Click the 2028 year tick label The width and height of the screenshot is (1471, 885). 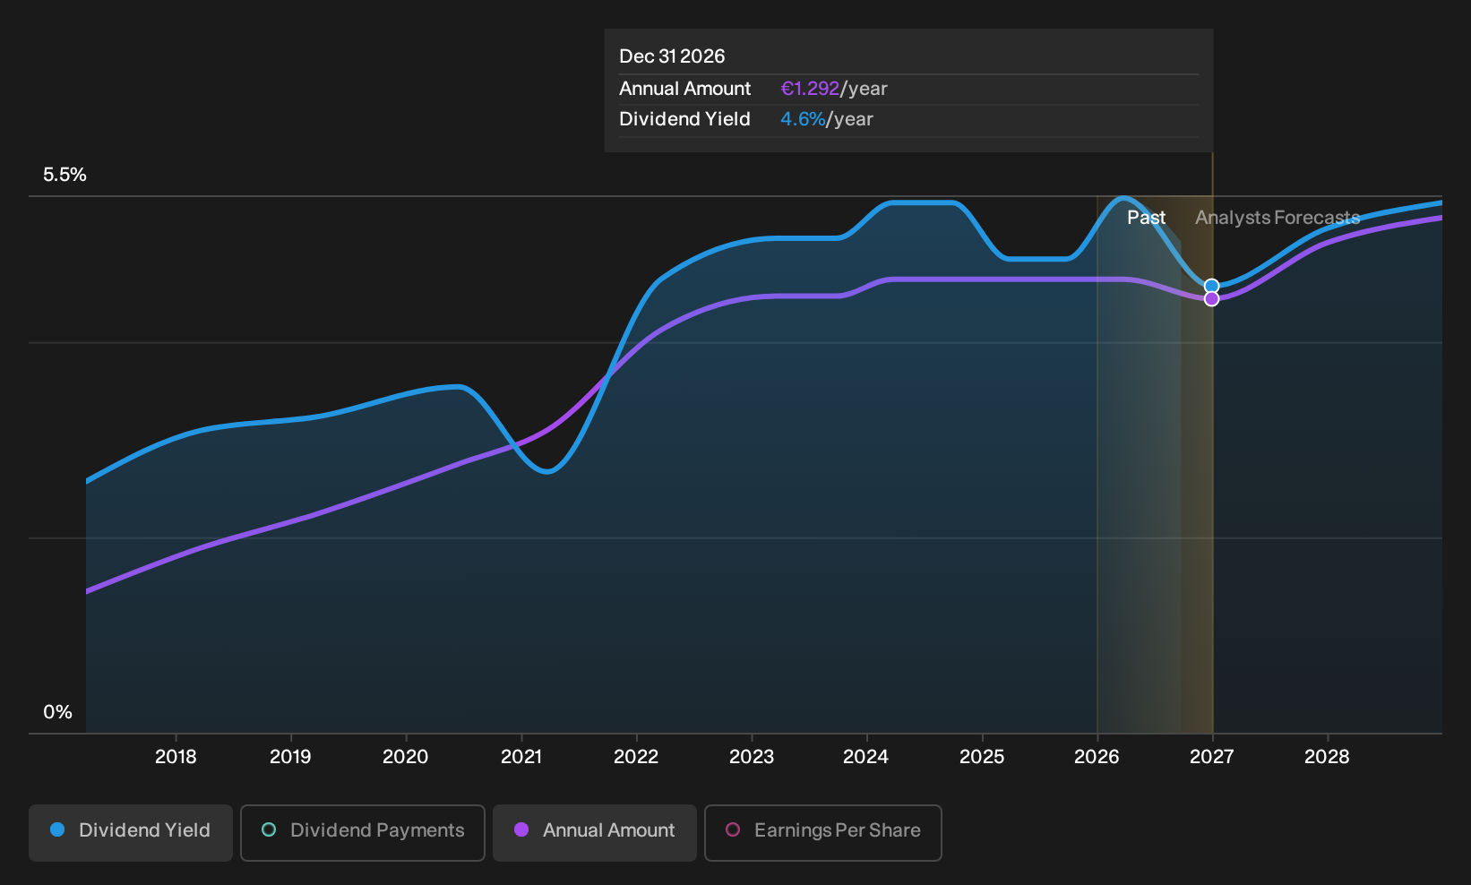pyautogui.click(x=1327, y=757)
